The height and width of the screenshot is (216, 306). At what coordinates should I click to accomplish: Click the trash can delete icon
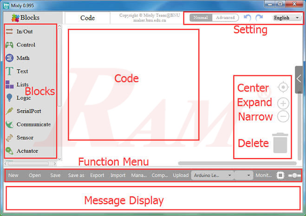[x=280, y=143]
